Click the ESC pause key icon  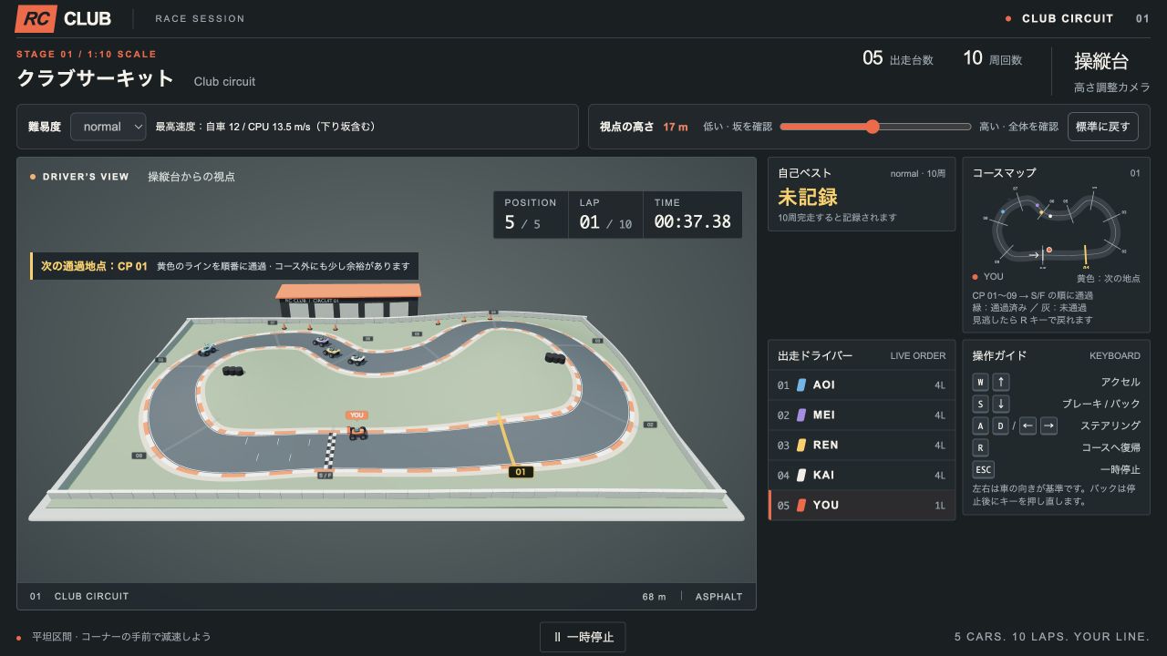coord(983,469)
